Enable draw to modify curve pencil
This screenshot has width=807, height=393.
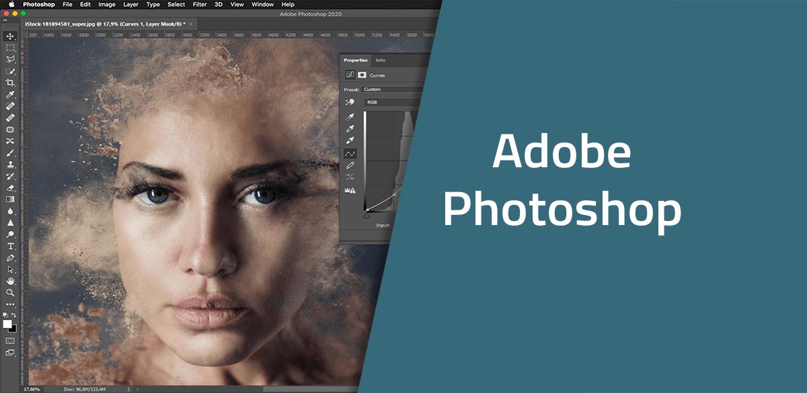click(x=350, y=165)
